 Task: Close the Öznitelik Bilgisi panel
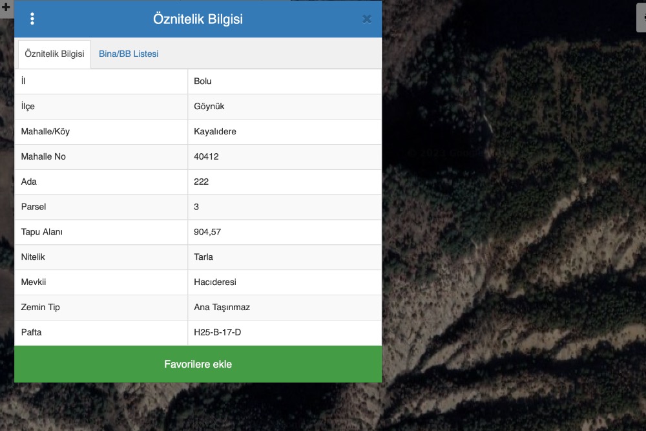coord(366,19)
